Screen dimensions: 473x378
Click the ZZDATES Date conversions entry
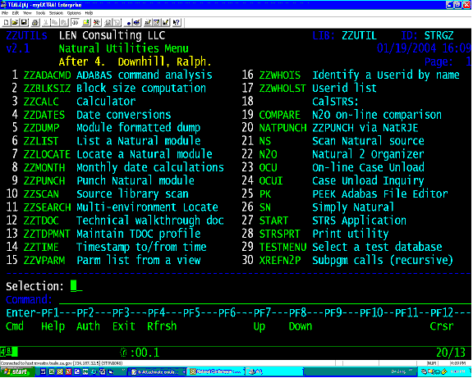(91, 115)
